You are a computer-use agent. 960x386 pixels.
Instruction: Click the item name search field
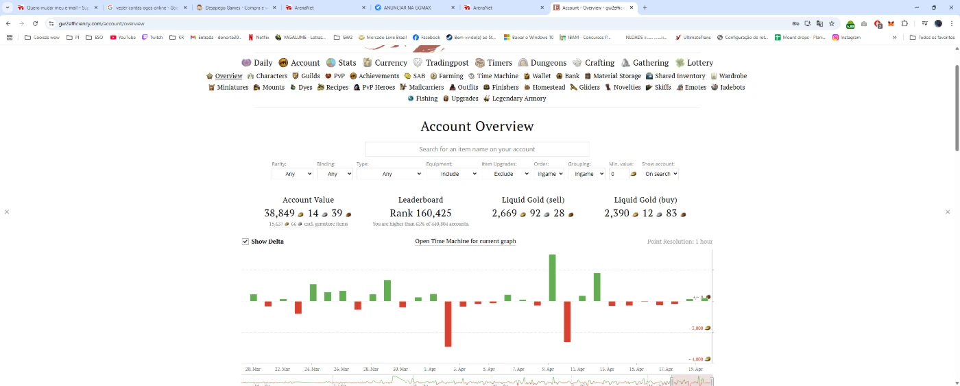click(477, 149)
